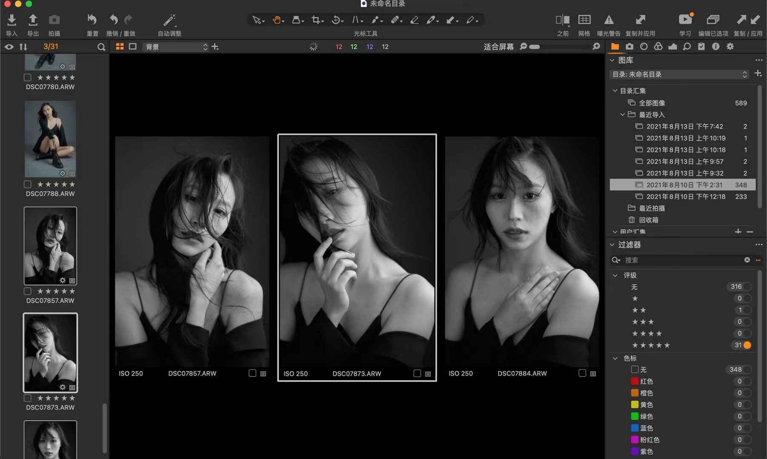Toggle the Grid (网格) overlay
This screenshot has height=459, width=767.
click(x=584, y=20)
